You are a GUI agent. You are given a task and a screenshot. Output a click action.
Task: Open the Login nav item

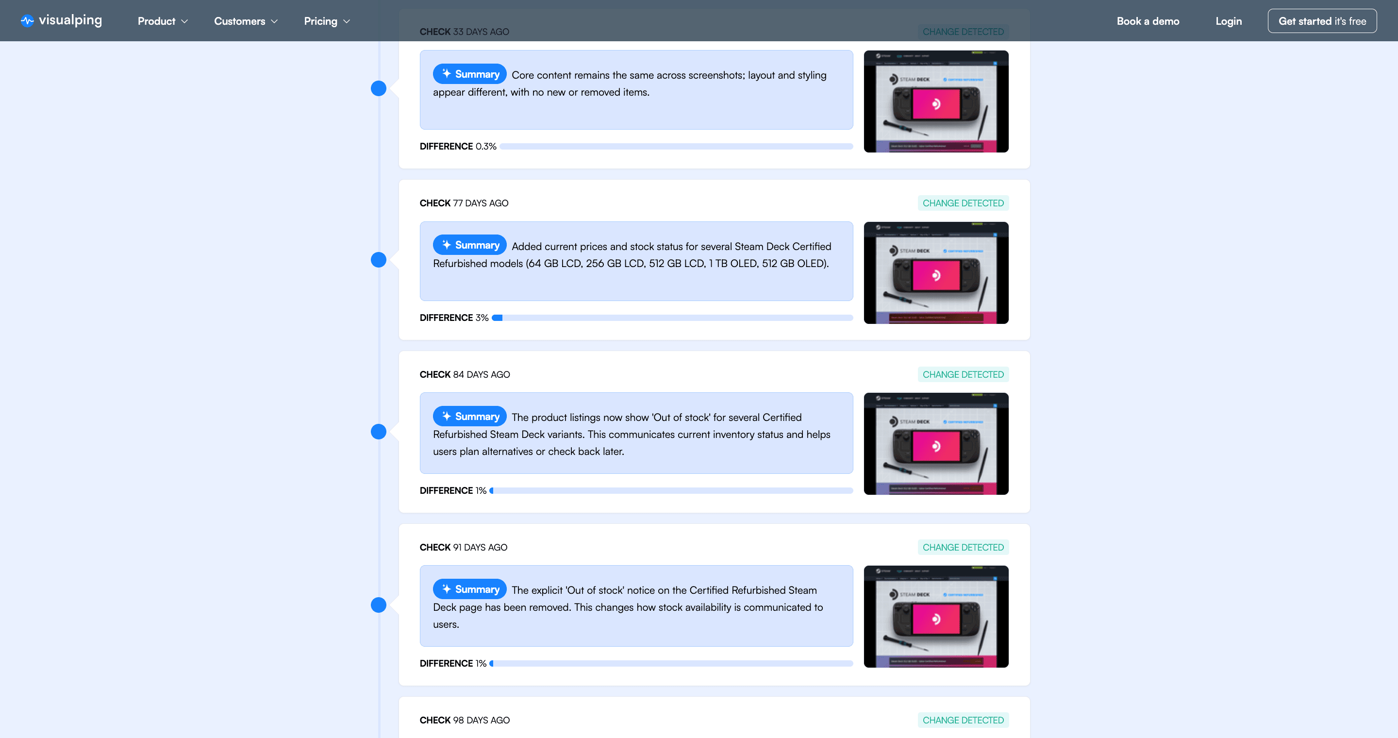tap(1229, 20)
